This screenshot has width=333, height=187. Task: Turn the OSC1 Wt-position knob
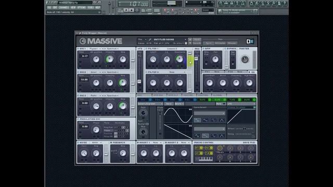point(96,60)
